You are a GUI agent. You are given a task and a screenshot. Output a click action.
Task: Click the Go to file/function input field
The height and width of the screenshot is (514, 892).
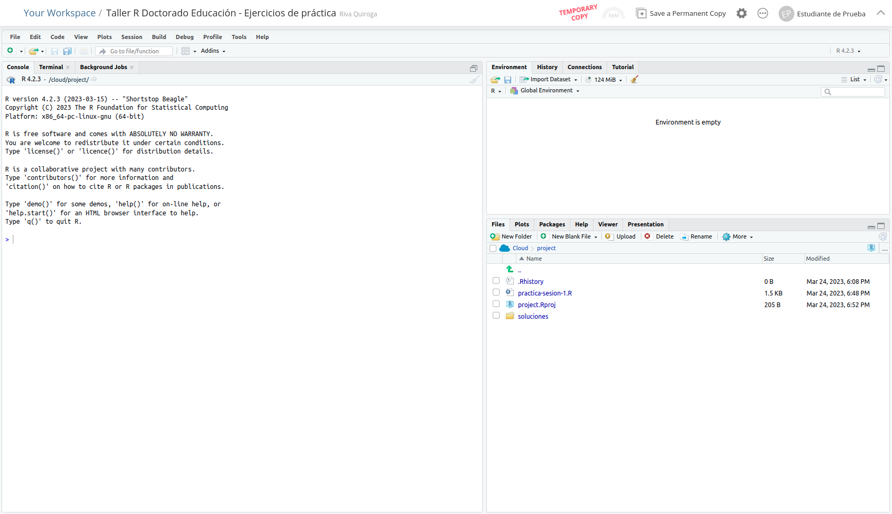139,51
